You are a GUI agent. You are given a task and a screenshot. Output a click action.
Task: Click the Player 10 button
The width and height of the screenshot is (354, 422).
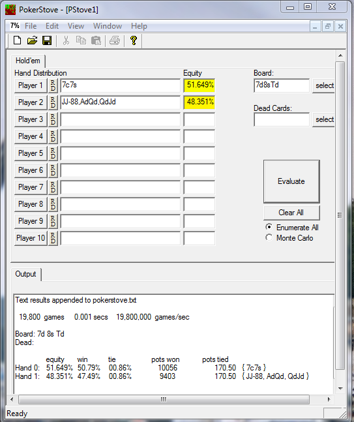tap(31, 238)
